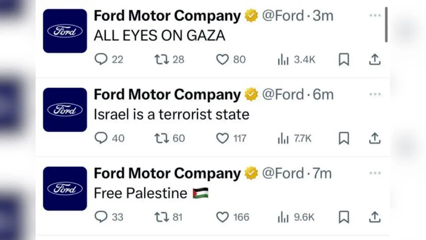This screenshot has height=240, width=426.
Task: Like the ALL EYES ON GAZA tweet
Action: click(x=222, y=59)
